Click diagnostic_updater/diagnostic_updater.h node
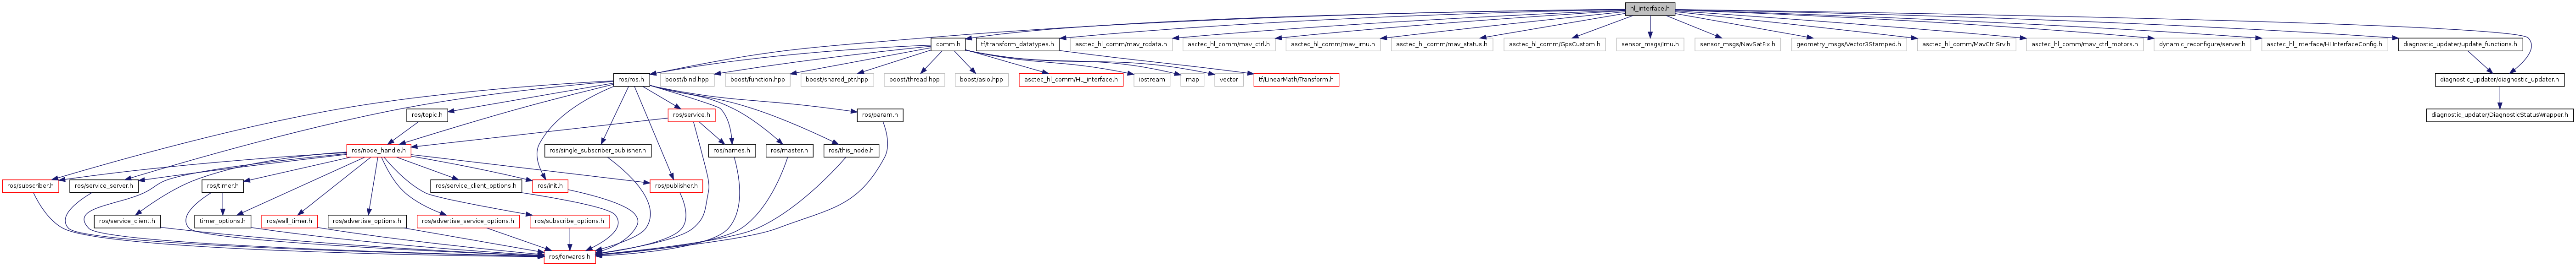Screen dimensions: 2576x266 tap(2498, 80)
